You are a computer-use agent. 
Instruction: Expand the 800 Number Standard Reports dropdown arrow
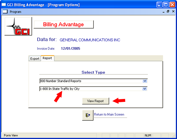(x=145, y=81)
